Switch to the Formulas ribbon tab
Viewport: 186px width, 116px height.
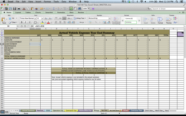click(61, 12)
